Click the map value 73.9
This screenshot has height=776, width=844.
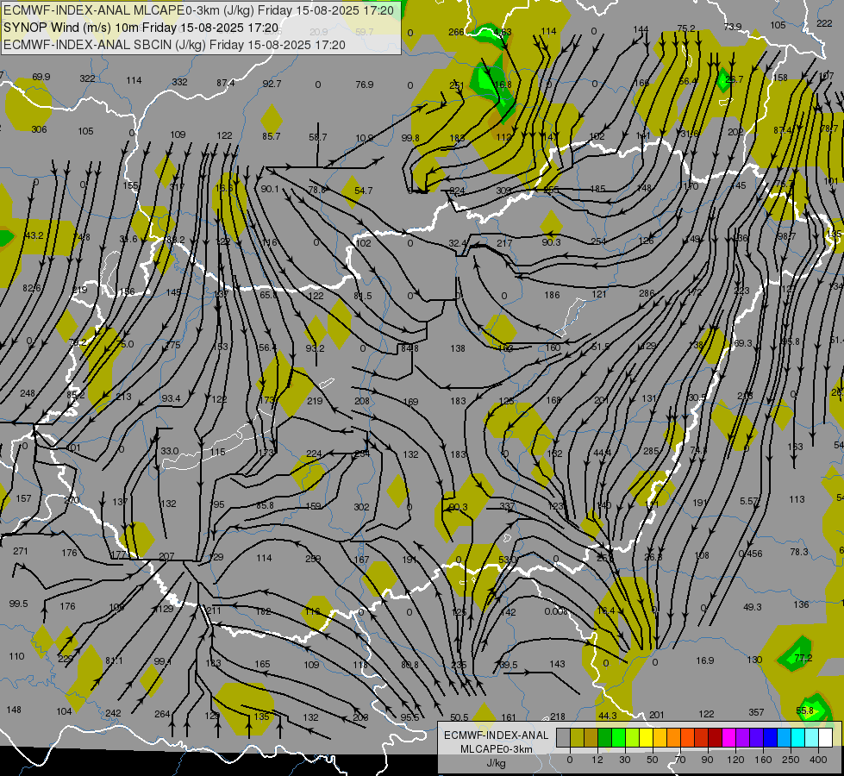click(733, 27)
